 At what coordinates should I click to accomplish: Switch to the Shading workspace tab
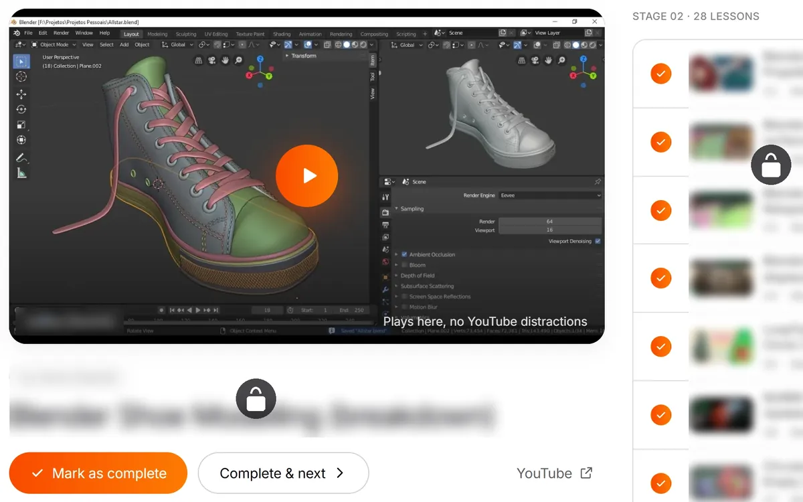coord(282,34)
